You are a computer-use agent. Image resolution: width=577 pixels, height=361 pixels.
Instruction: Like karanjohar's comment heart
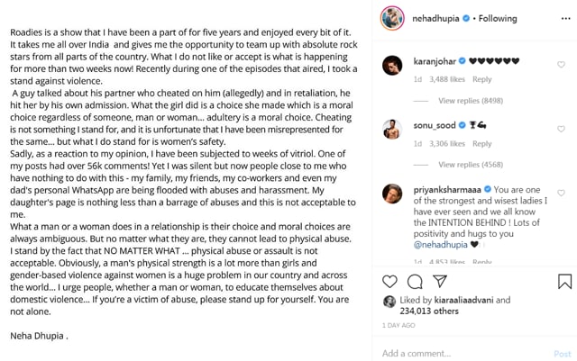pyautogui.click(x=561, y=65)
